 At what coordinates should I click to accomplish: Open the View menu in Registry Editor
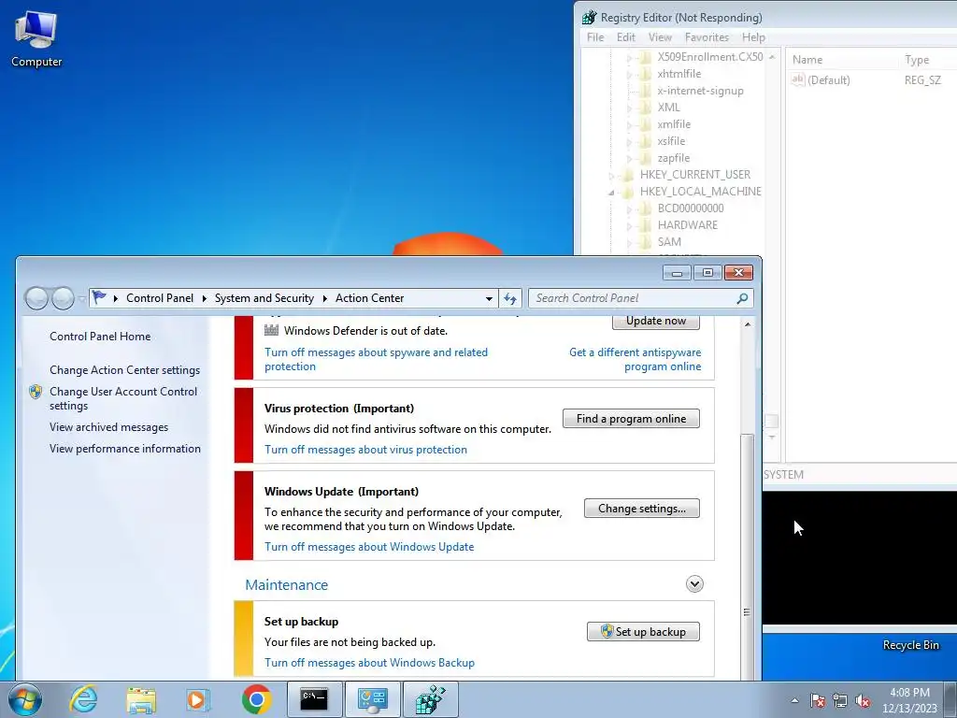660,37
